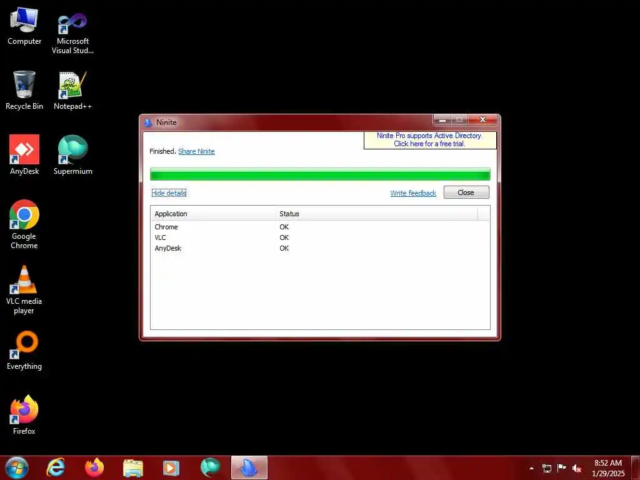The image size is (640, 480).
Task: Select the Microsoft Visual Studio shortcut
Action: tap(72, 34)
